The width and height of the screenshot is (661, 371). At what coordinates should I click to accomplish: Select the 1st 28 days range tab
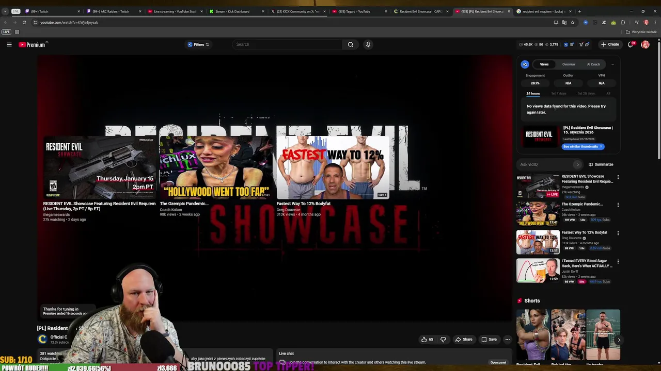[586, 94]
